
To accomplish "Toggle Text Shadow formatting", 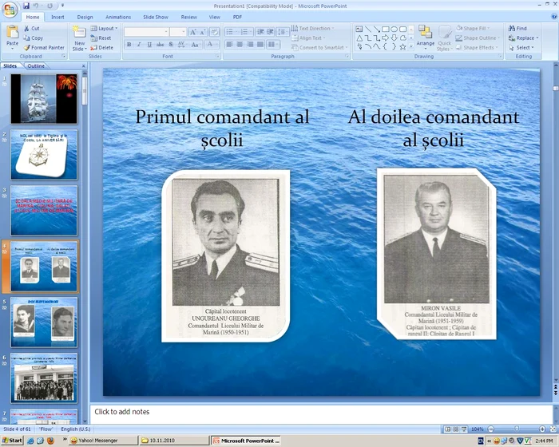I will (x=171, y=45).
